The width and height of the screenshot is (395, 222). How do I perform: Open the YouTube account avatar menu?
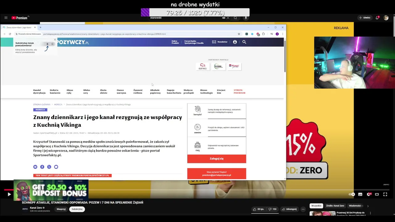[386, 18]
